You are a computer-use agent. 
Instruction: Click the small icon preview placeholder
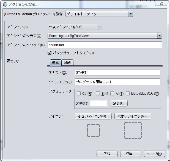[93, 130]
